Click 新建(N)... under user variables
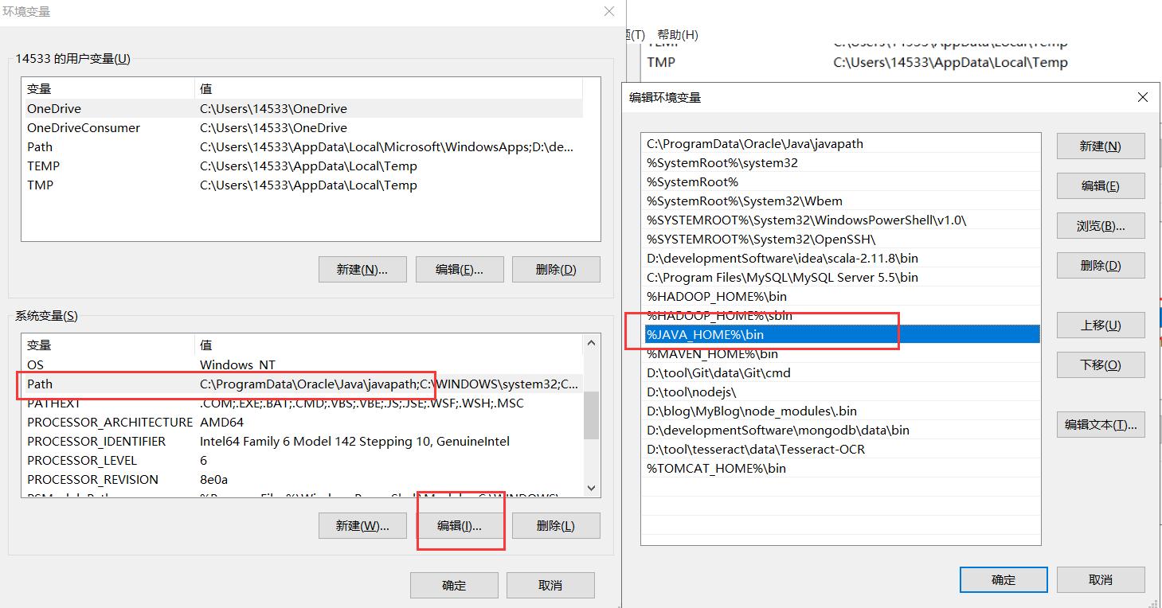 362,270
